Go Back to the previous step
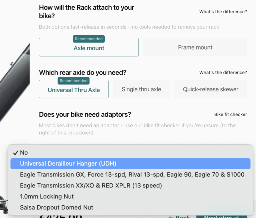This screenshot has height=218, width=256. (179, 216)
